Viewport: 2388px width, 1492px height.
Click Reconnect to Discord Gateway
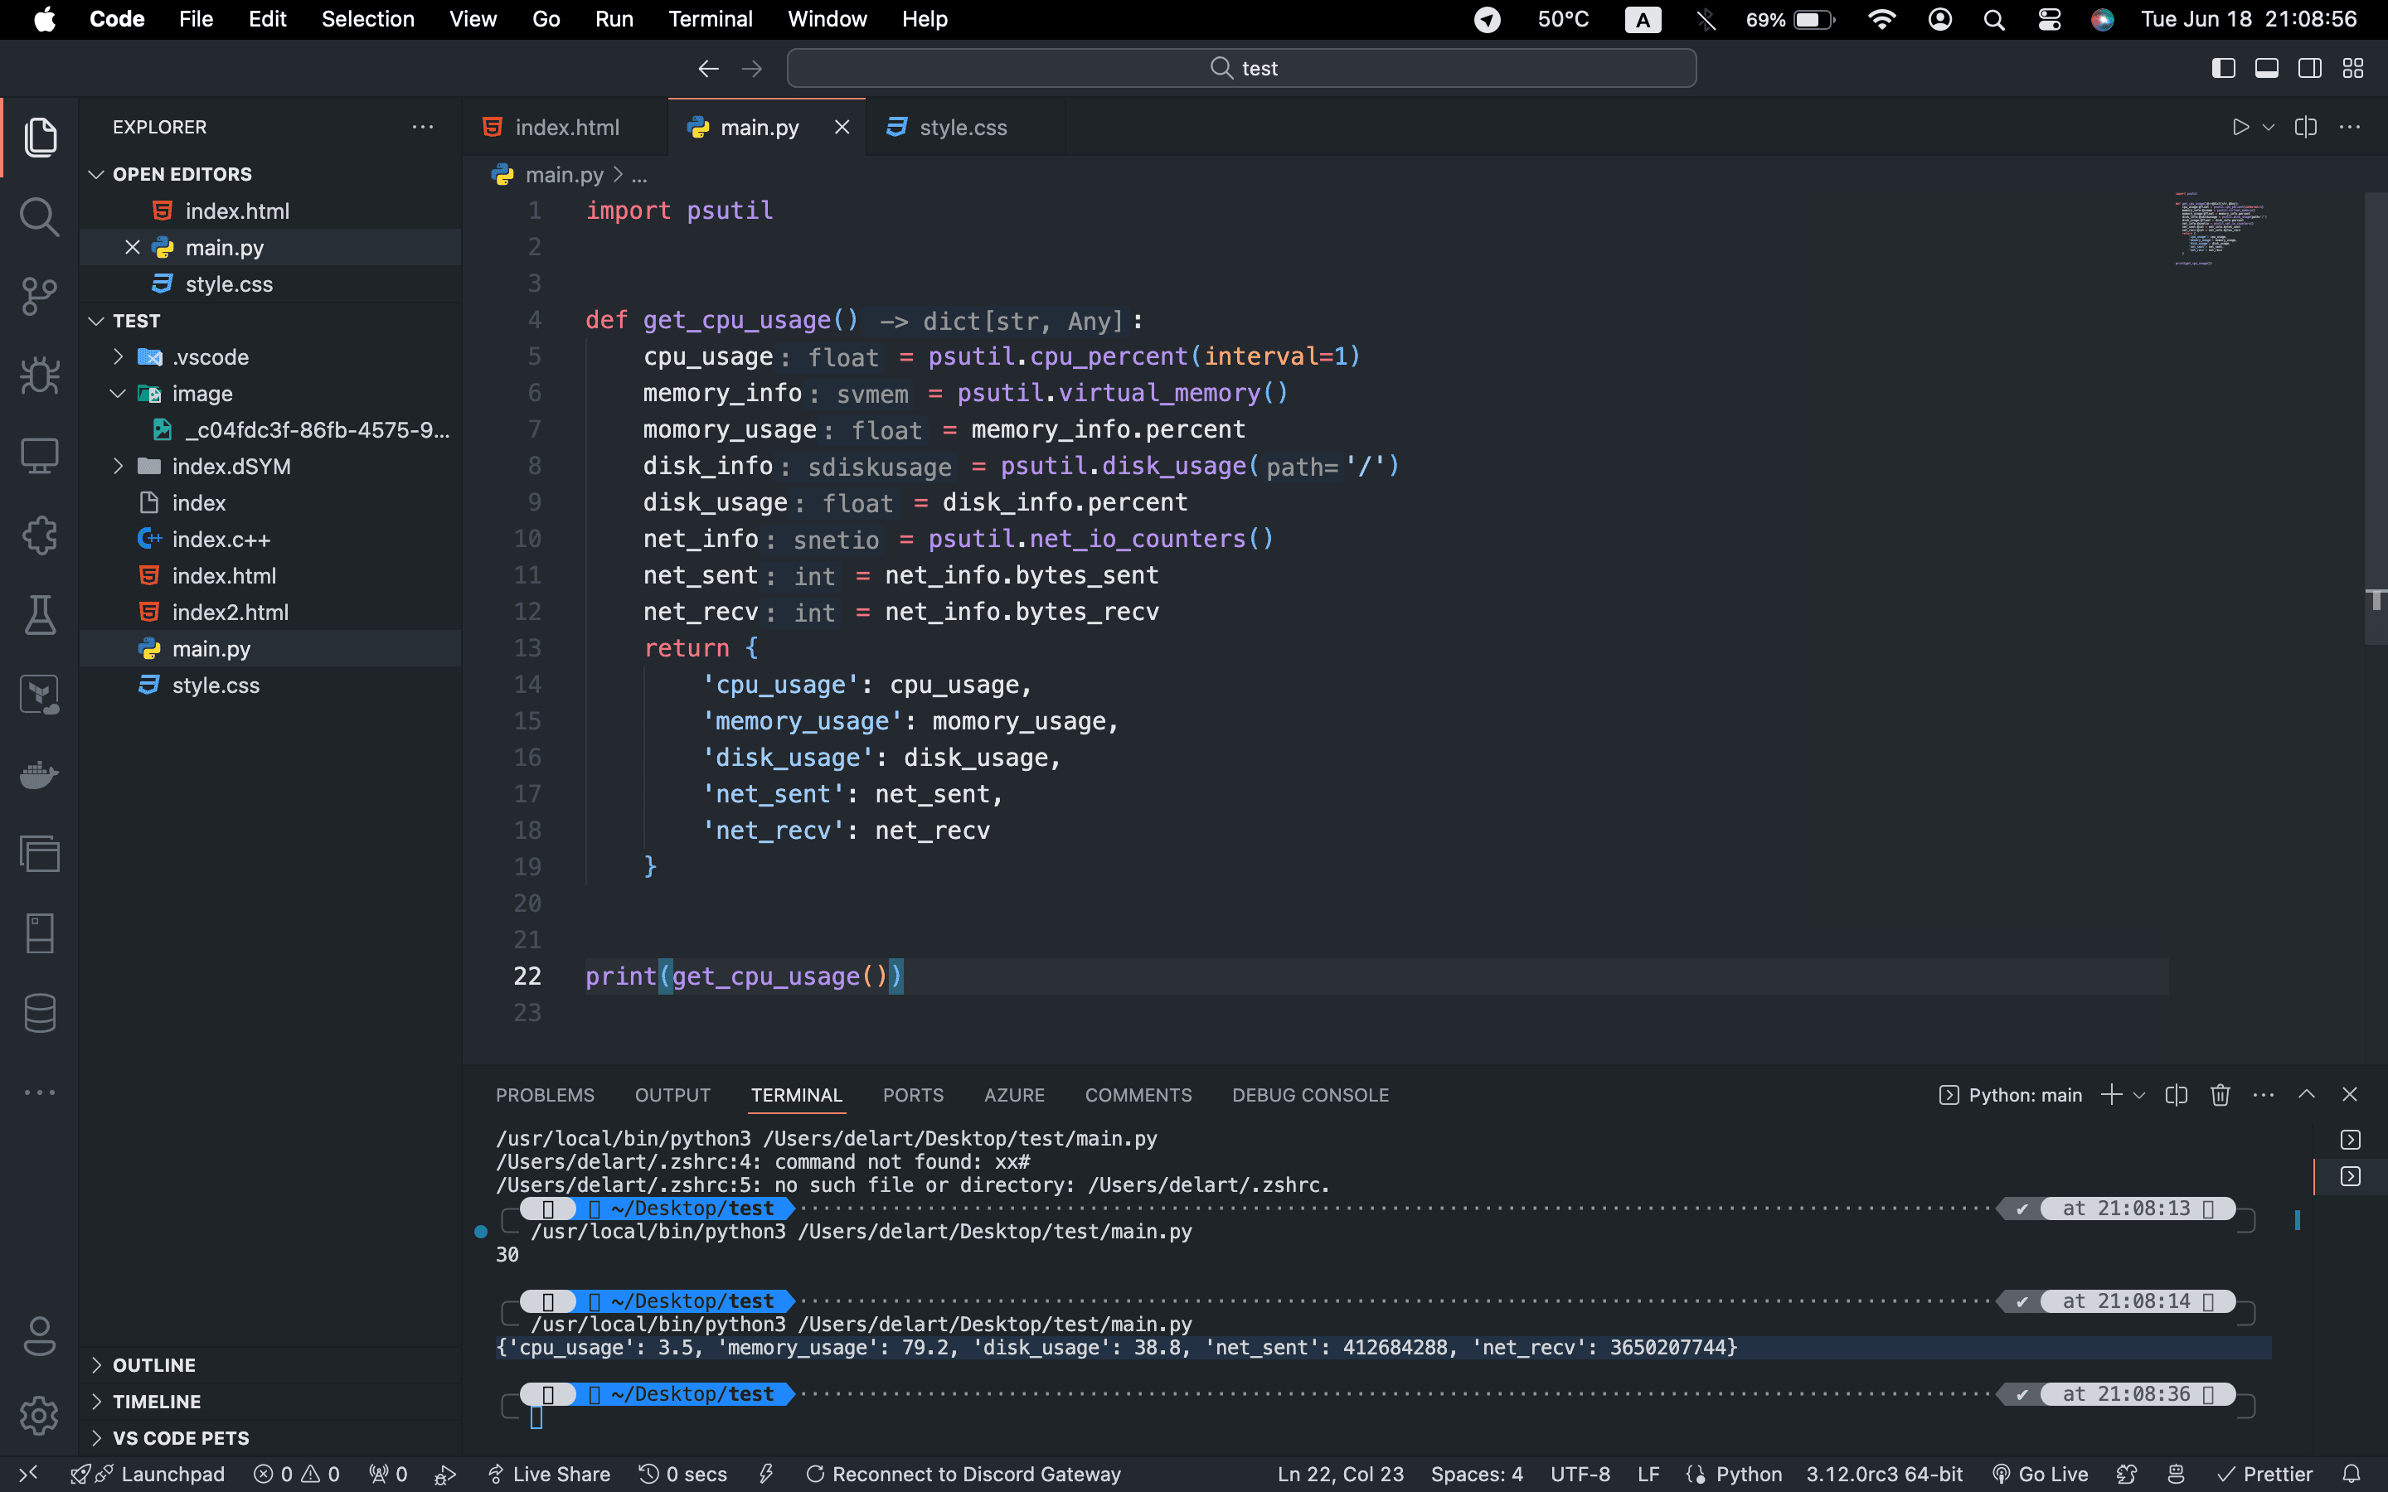[x=963, y=1473]
